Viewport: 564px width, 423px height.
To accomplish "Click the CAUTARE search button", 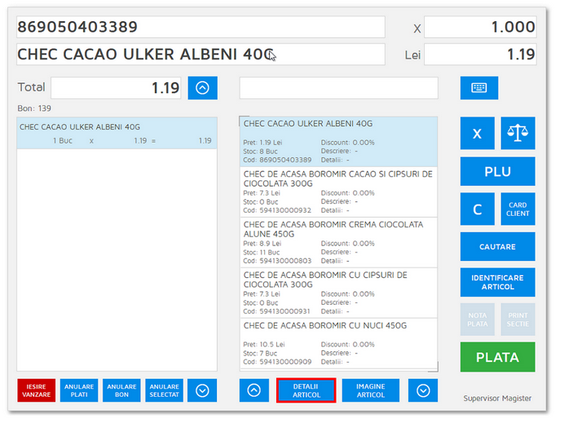I will (497, 246).
